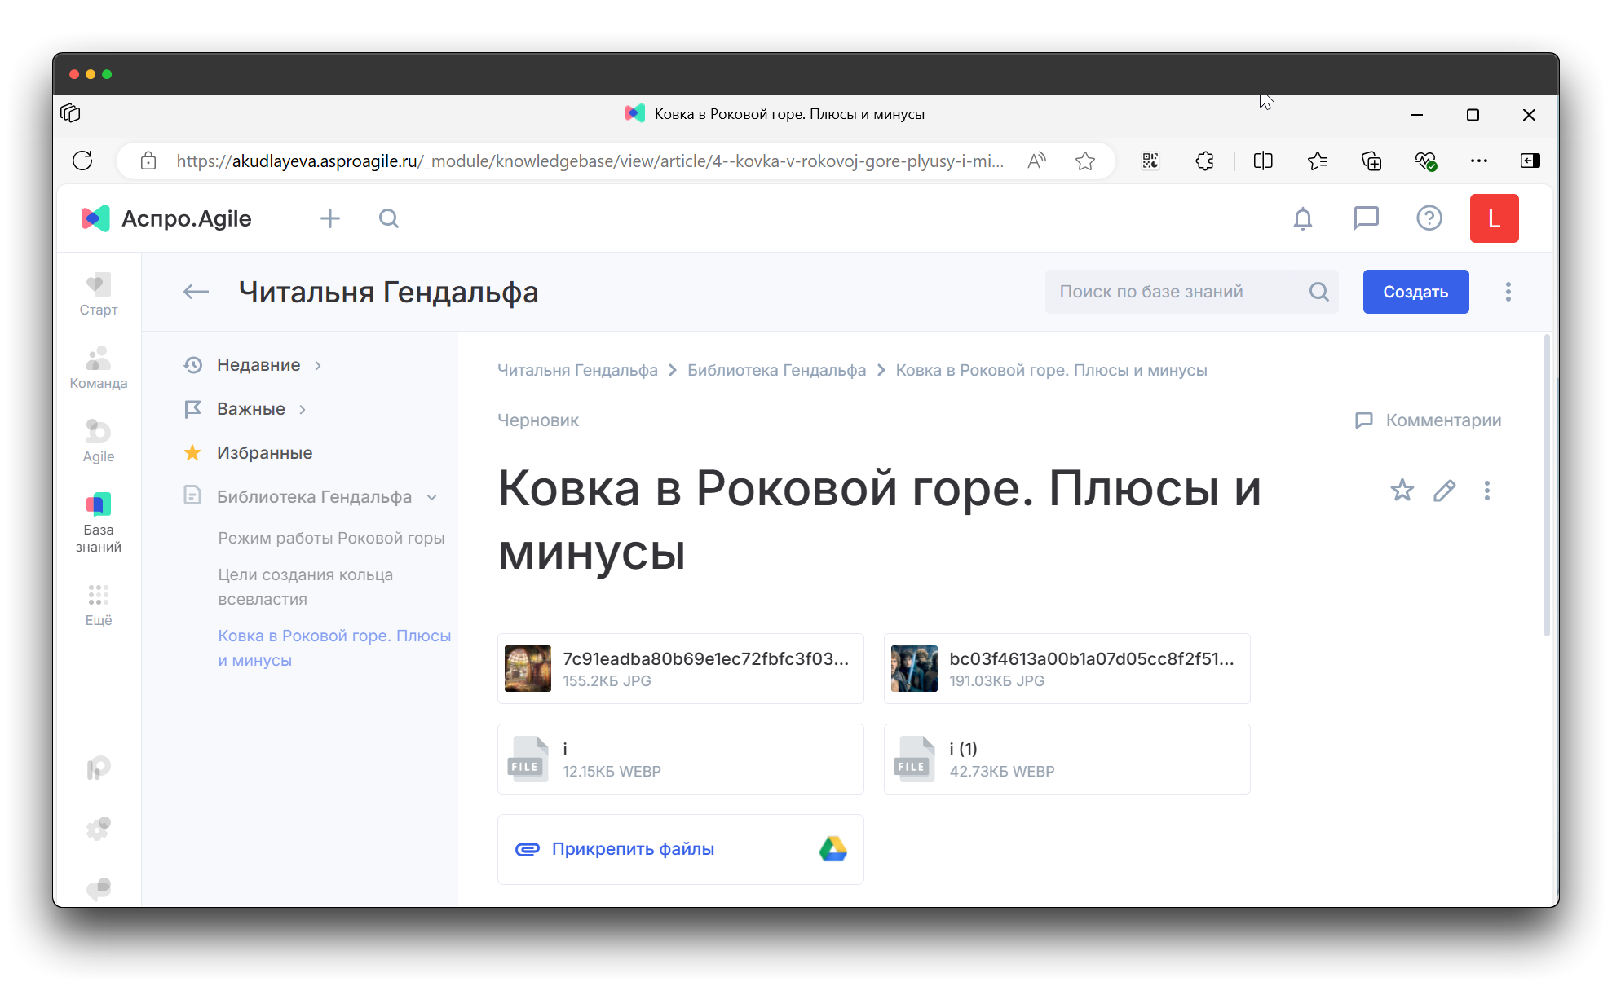Click the Google Drive attach icon
The width and height of the screenshot is (1612, 986).
coord(832,849)
